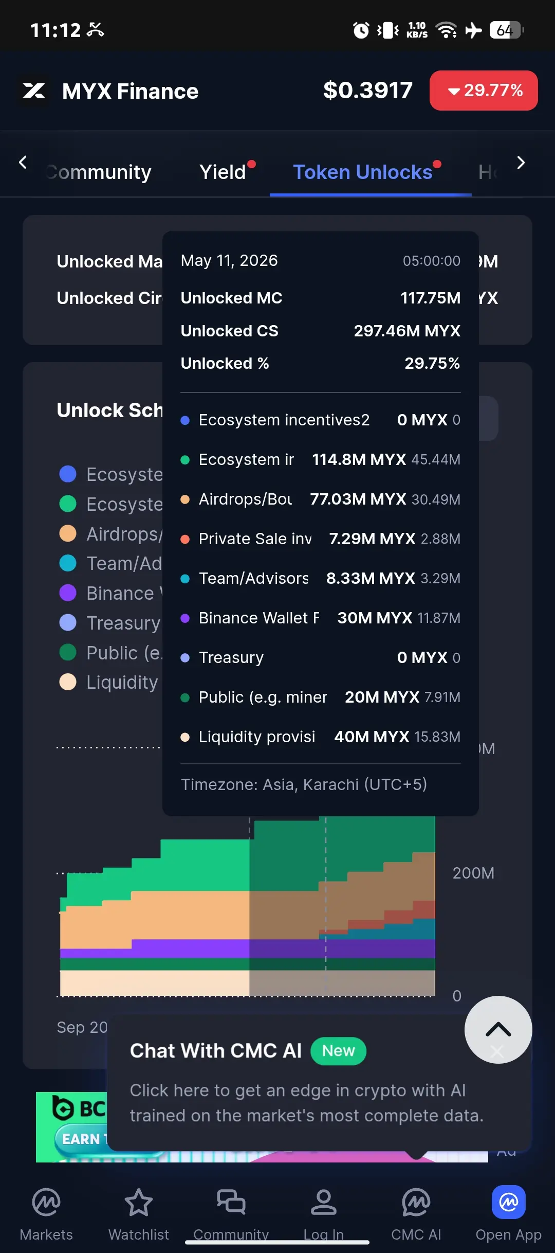
Task: Tap the red 29.77% price change badge
Action: (x=484, y=91)
